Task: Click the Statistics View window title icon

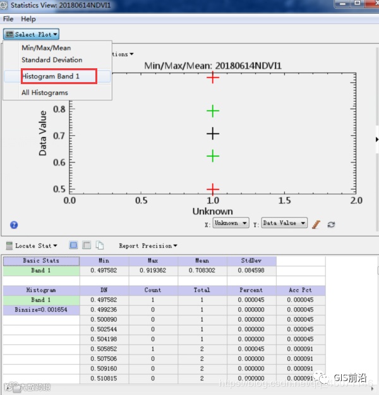Action: pos(4,5)
